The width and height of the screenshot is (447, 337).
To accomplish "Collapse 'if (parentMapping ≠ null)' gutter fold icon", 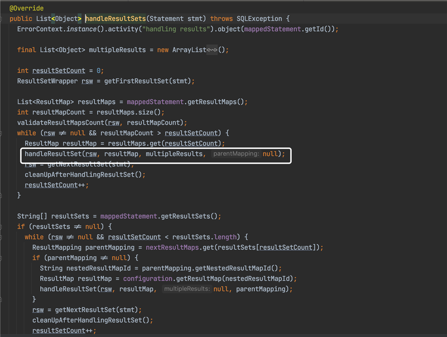I will point(1,258).
